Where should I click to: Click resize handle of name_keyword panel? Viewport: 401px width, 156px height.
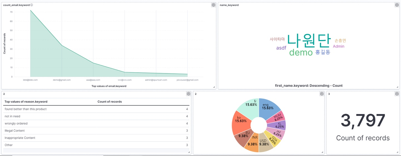click(x=398, y=87)
